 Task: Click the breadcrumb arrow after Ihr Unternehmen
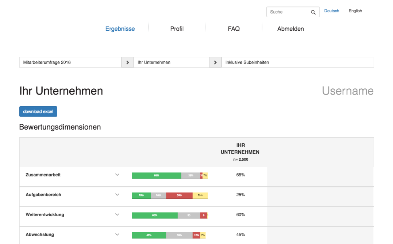coord(215,62)
